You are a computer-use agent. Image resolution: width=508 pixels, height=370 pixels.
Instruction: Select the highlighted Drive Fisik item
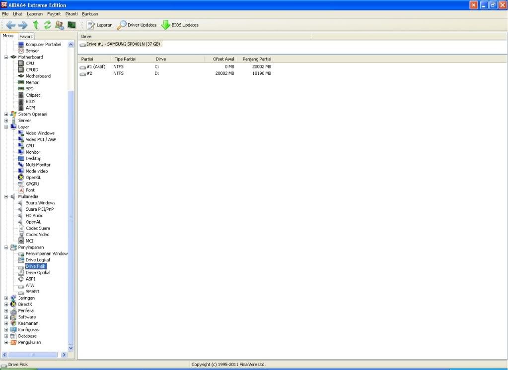36,266
